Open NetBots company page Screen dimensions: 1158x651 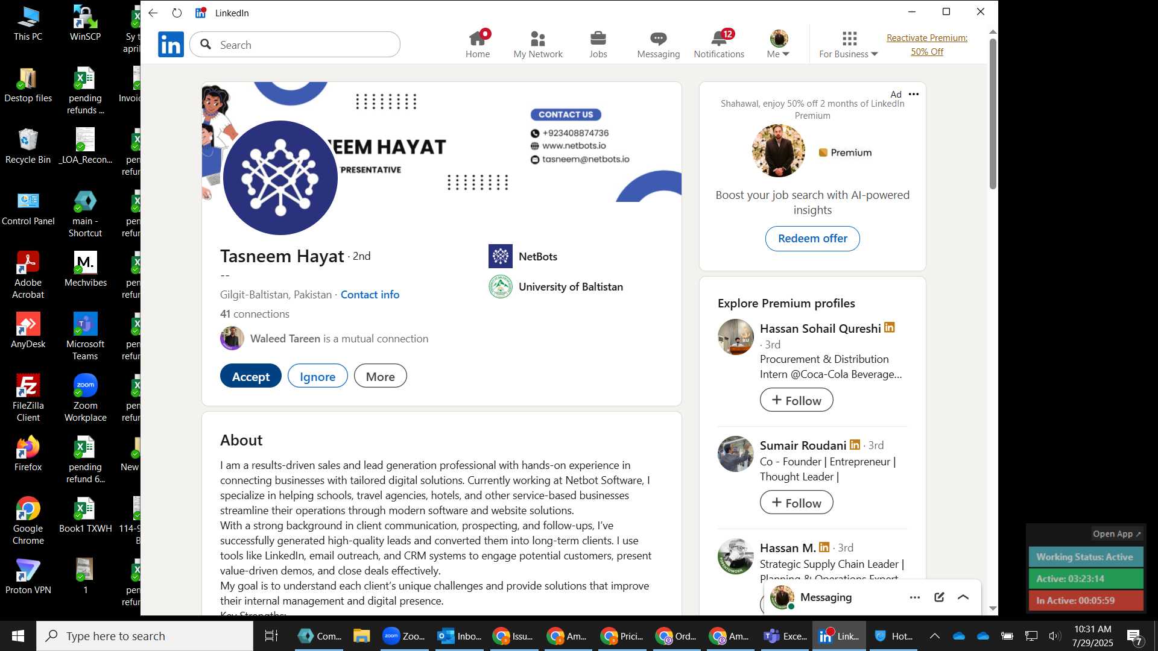tap(523, 256)
